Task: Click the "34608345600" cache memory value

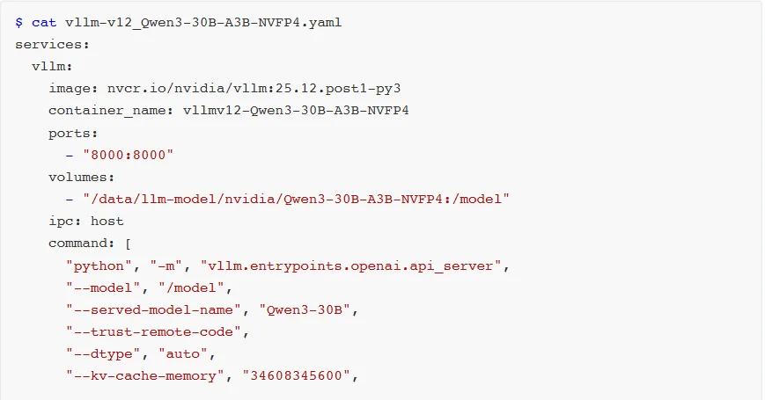Action: click(x=296, y=377)
